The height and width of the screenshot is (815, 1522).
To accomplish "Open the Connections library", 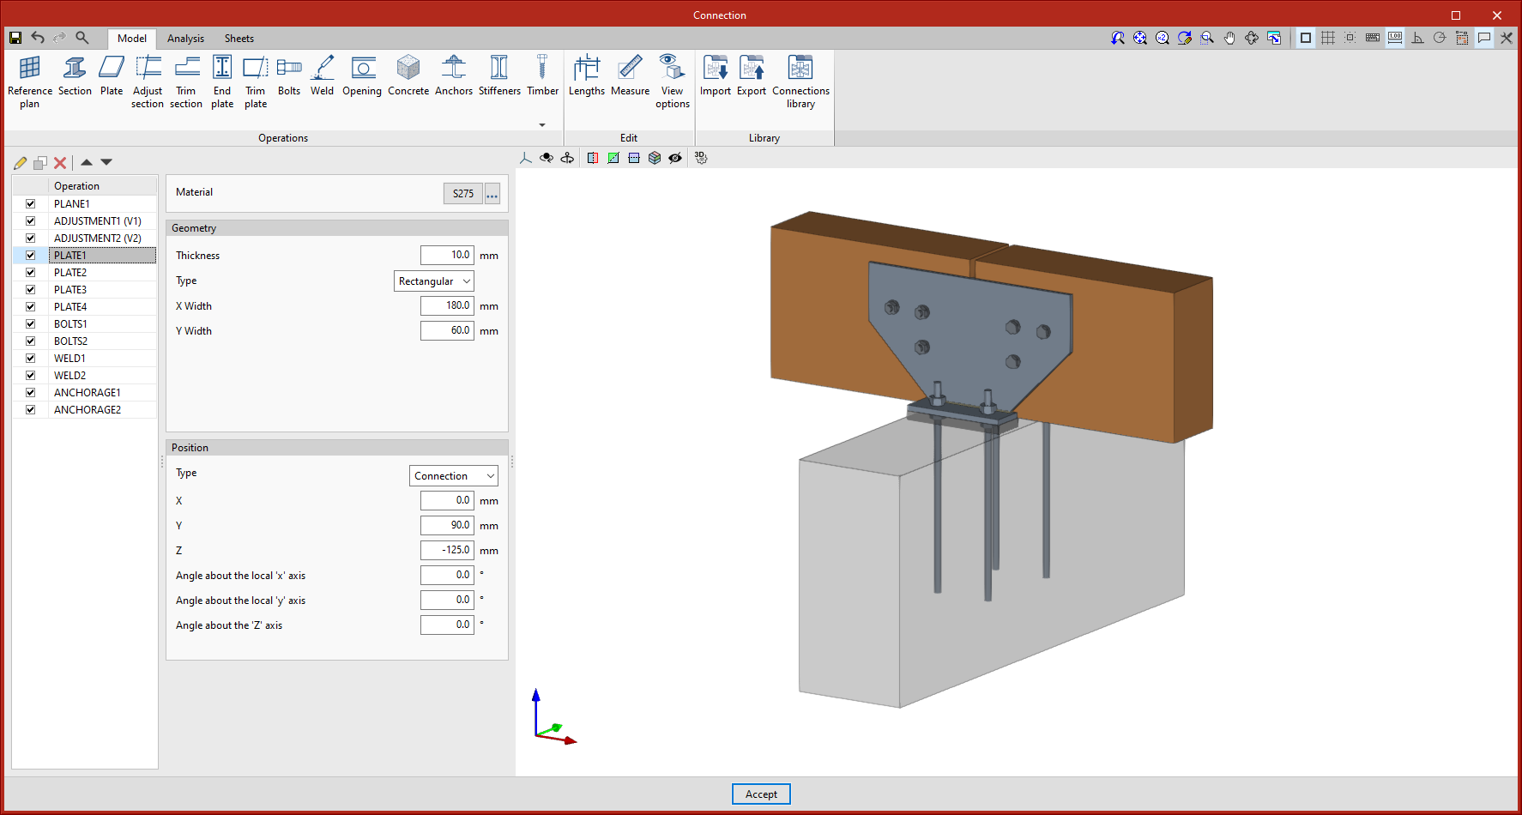I will 800,81.
